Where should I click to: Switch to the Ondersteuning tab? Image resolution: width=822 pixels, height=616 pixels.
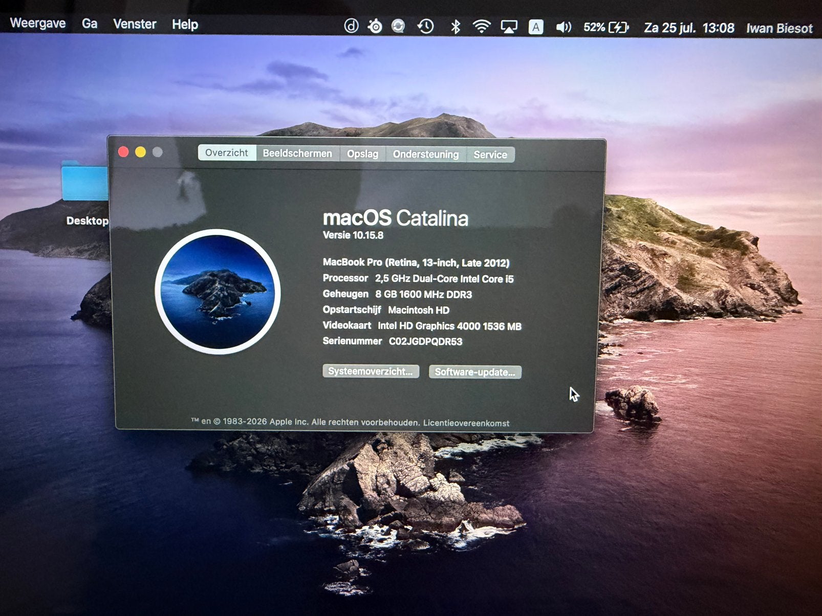coord(426,155)
